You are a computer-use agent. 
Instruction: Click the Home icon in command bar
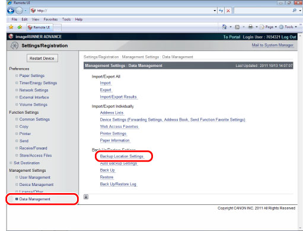[225, 27]
